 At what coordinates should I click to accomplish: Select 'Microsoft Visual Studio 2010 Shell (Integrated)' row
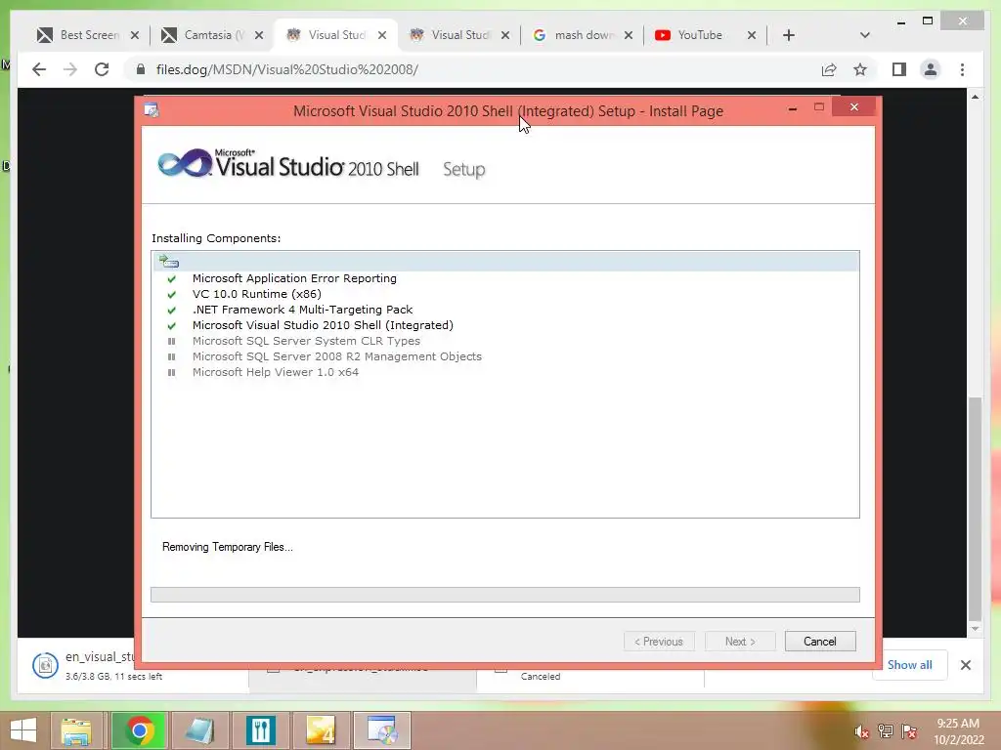[x=505, y=325]
